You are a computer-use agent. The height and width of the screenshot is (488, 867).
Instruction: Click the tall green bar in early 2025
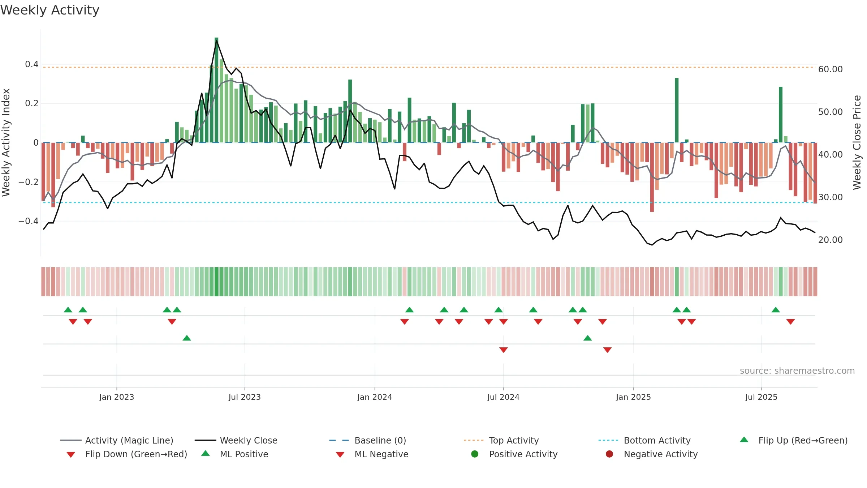pyautogui.click(x=677, y=110)
